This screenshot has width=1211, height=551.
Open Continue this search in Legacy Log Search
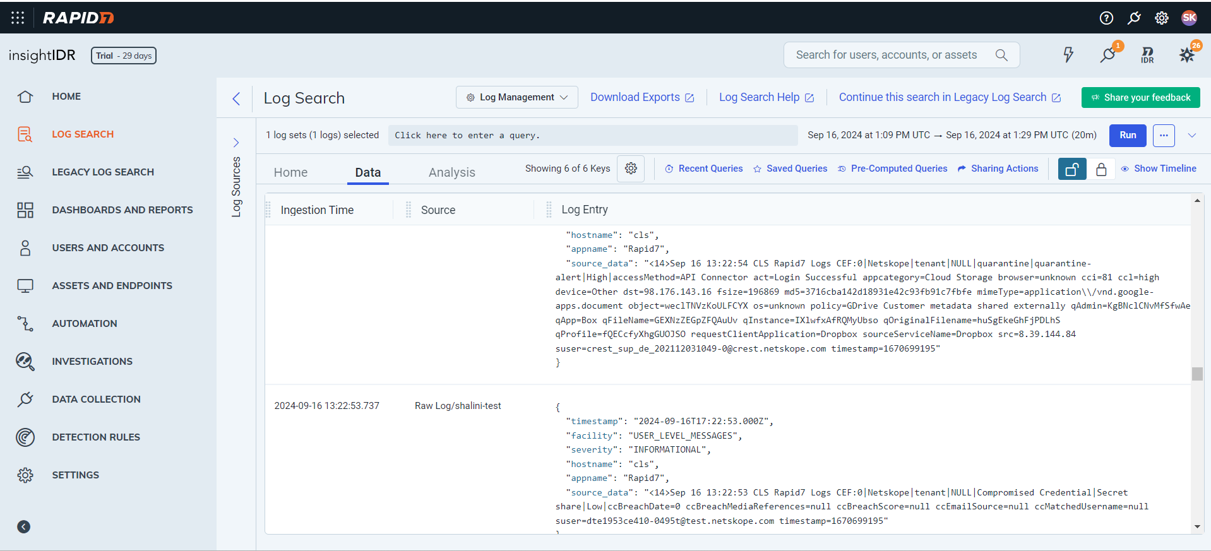(x=950, y=97)
